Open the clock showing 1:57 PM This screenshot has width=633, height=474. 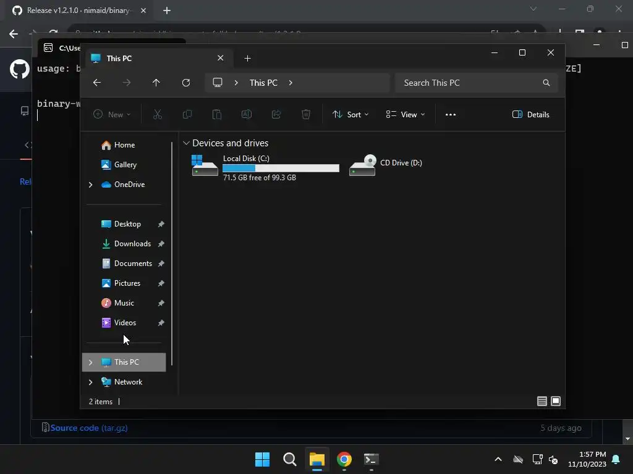[587, 459]
